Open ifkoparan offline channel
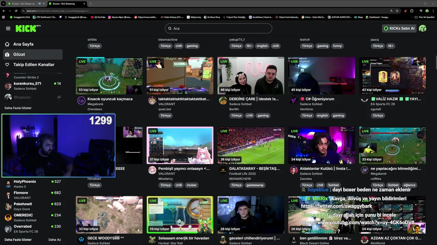This screenshot has height=245, width=437. [33, 97]
